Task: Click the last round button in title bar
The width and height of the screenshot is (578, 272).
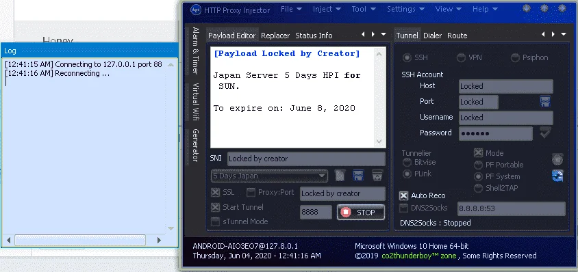Action: (x=562, y=8)
